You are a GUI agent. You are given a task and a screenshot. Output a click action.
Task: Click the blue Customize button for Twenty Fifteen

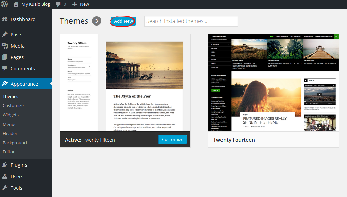pyautogui.click(x=172, y=140)
